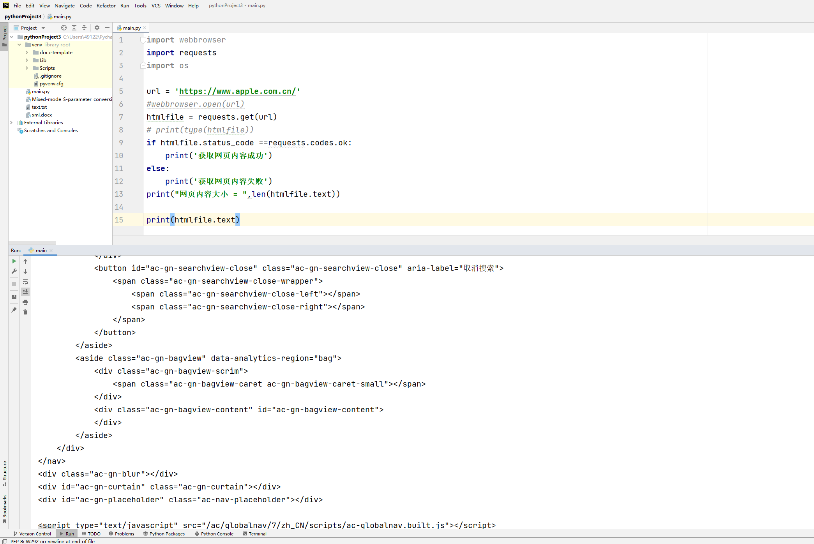Open the Terminal tool window
Image resolution: width=814 pixels, height=544 pixels.
(x=255, y=534)
